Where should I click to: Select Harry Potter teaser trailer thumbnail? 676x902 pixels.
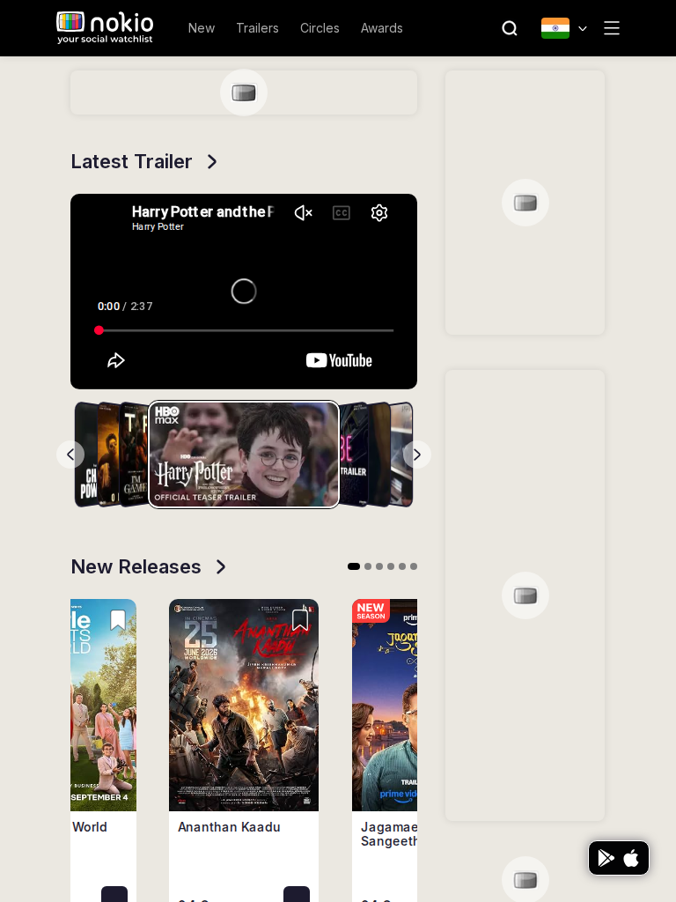[244, 455]
